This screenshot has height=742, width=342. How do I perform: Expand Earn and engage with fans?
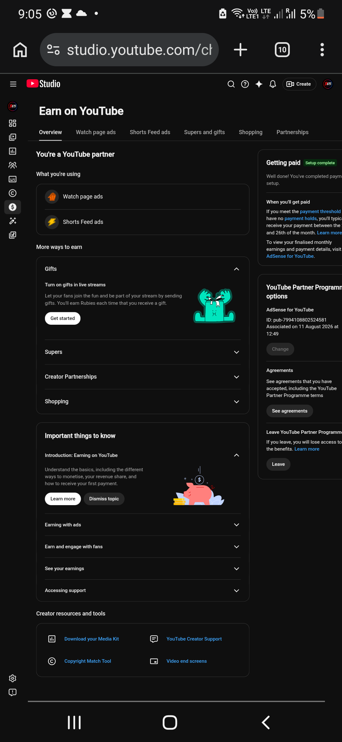[237, 547]
